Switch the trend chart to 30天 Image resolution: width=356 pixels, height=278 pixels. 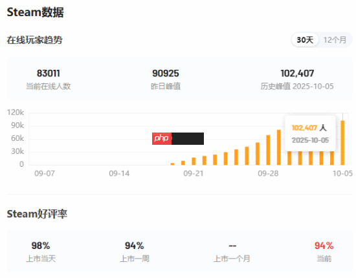tap(305, 40)
